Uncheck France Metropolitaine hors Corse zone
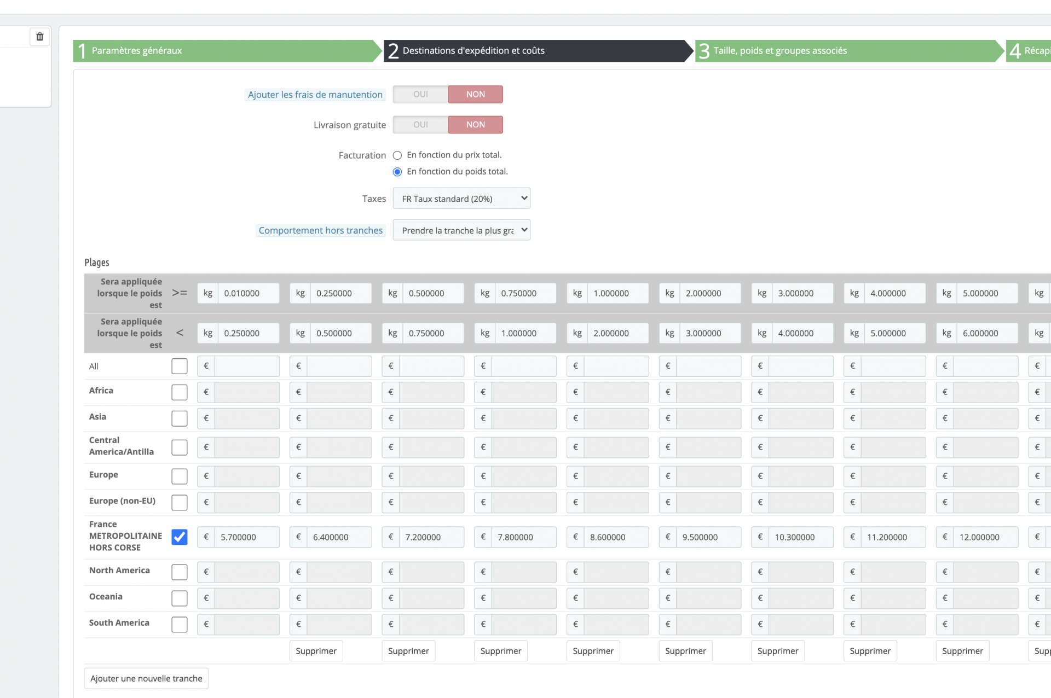Image resolution: width=1051 pixels, height=698 pixels. pos(179,537)
